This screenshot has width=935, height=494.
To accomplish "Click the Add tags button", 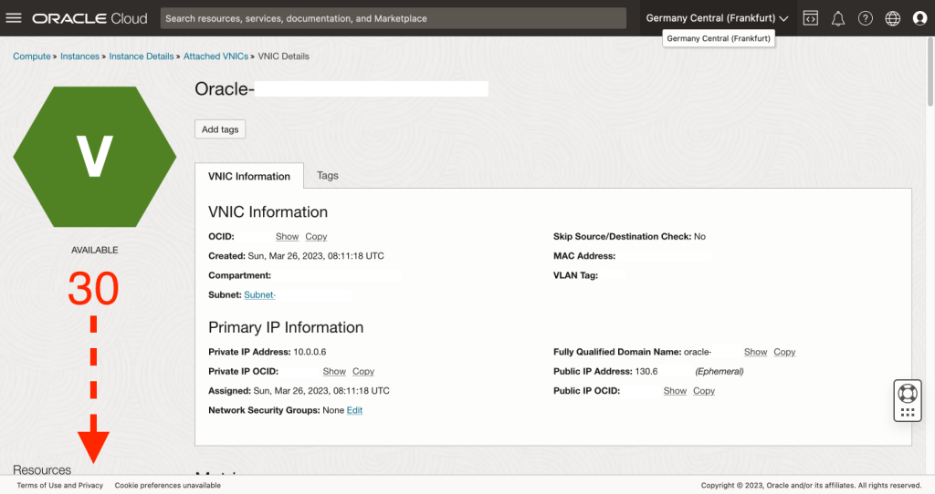I will click(x=220, y=129).
